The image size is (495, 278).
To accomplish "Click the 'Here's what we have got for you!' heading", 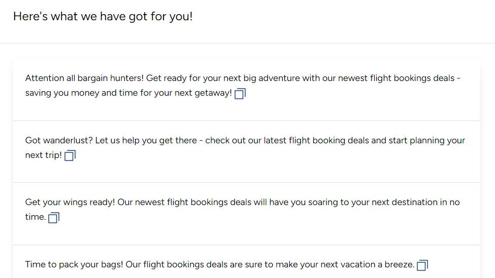I will tap(103, 16).
